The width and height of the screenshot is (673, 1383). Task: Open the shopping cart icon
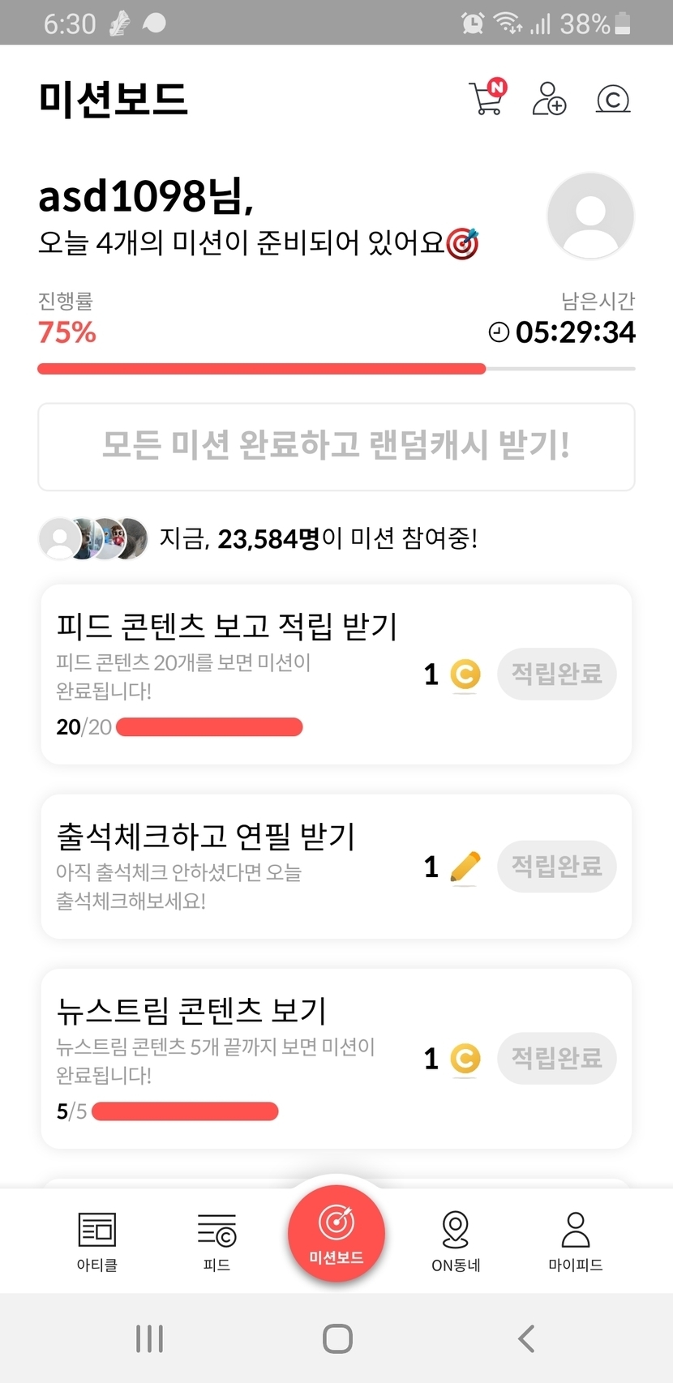pyautogui.click(x=487, y=99)
